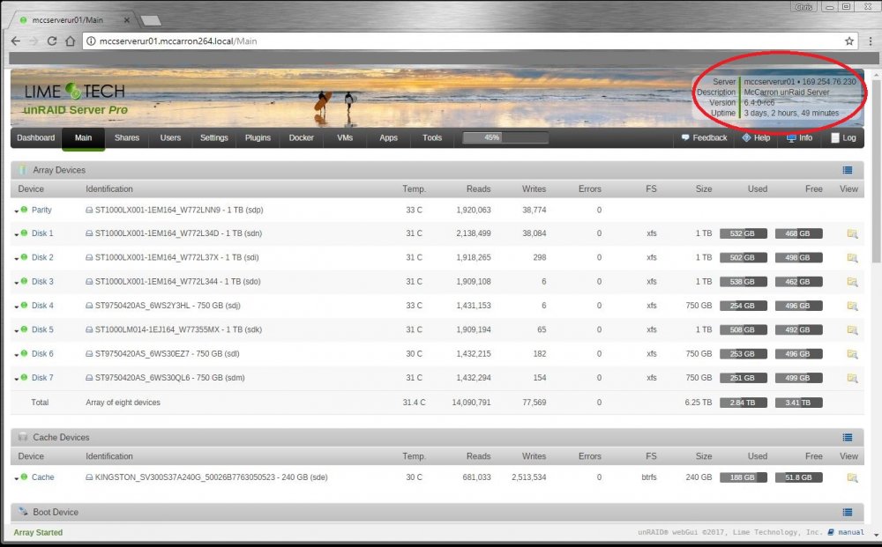The image size is (882, 547).
Task: Expand the Disk 3 dropdown arrow
Action: pyautogui.click(x=16, y=283)
